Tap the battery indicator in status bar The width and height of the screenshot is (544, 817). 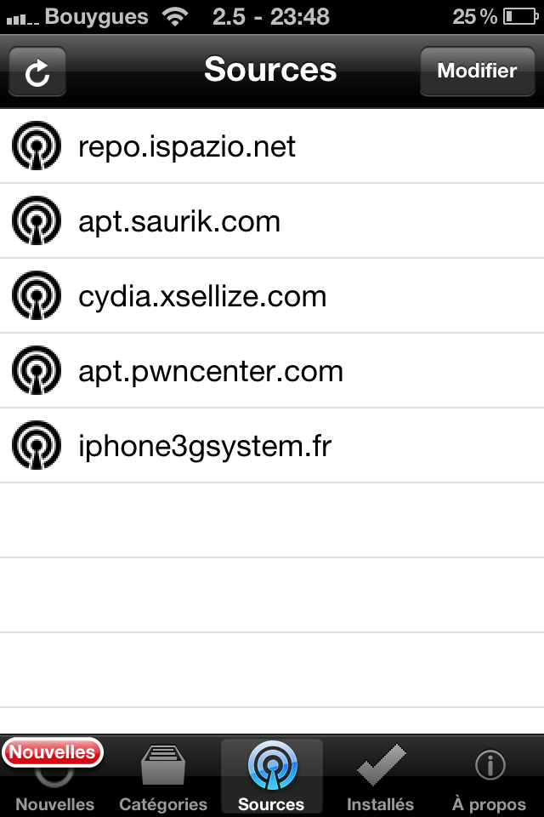[520, 17]
